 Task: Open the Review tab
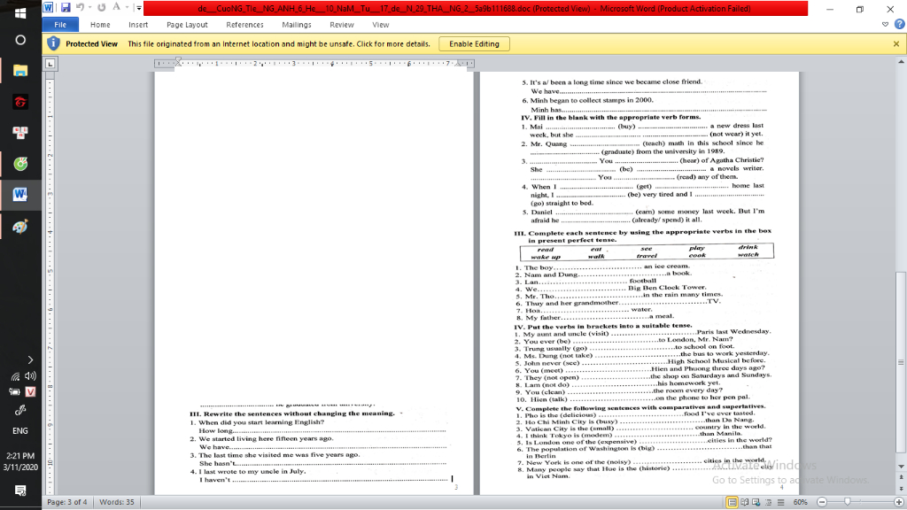pyautogui.click(x=342, y=25)
